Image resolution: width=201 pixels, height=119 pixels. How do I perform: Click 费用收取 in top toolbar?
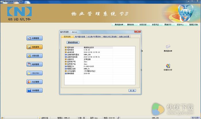[130, 25]
